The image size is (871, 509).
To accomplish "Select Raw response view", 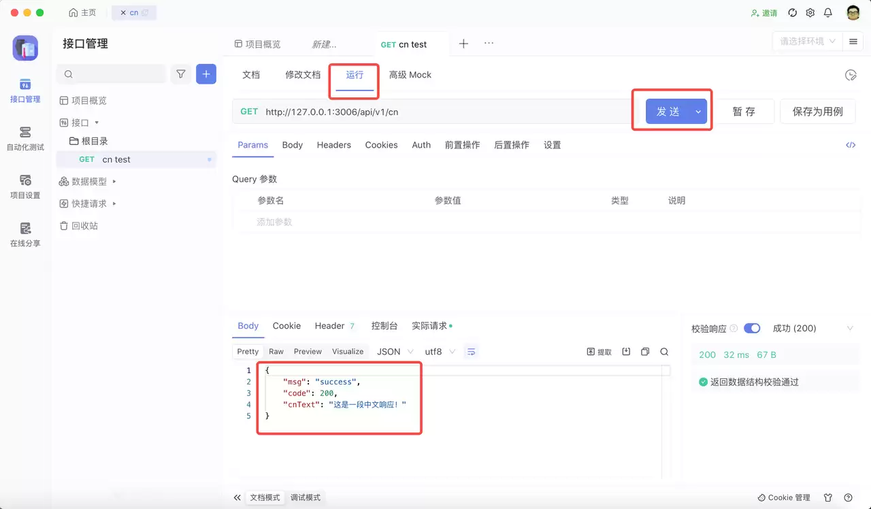I will click(x=276, y=352).
